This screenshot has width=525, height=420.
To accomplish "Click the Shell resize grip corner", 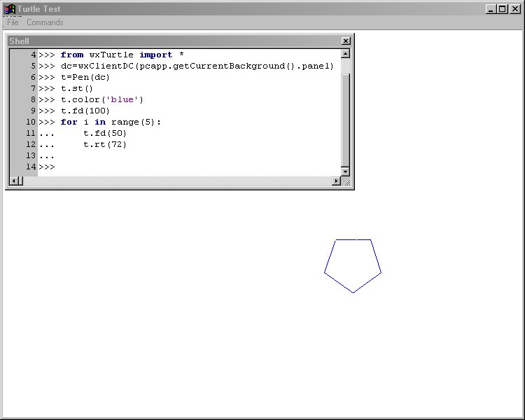I will (x=346, y=182).
